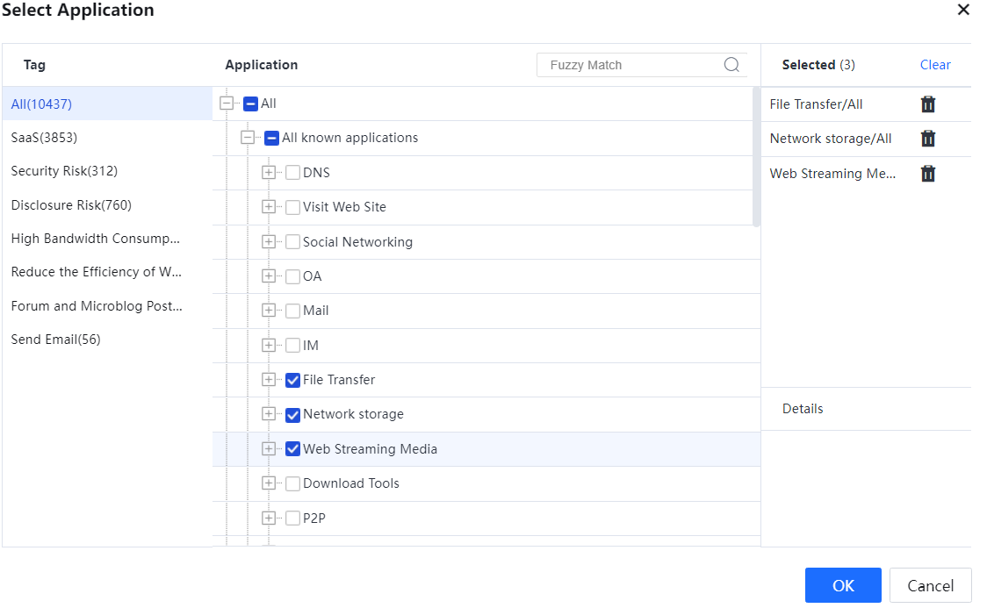
Task: Click the search magnifier icon
Action: [x=731, y=65]
